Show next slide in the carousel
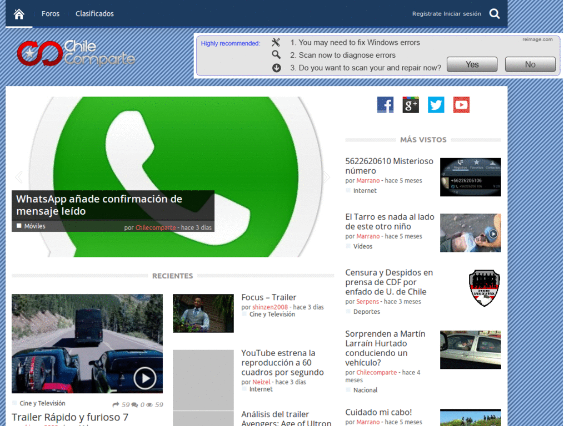The image size is (569, 426). tap(327, 177)
